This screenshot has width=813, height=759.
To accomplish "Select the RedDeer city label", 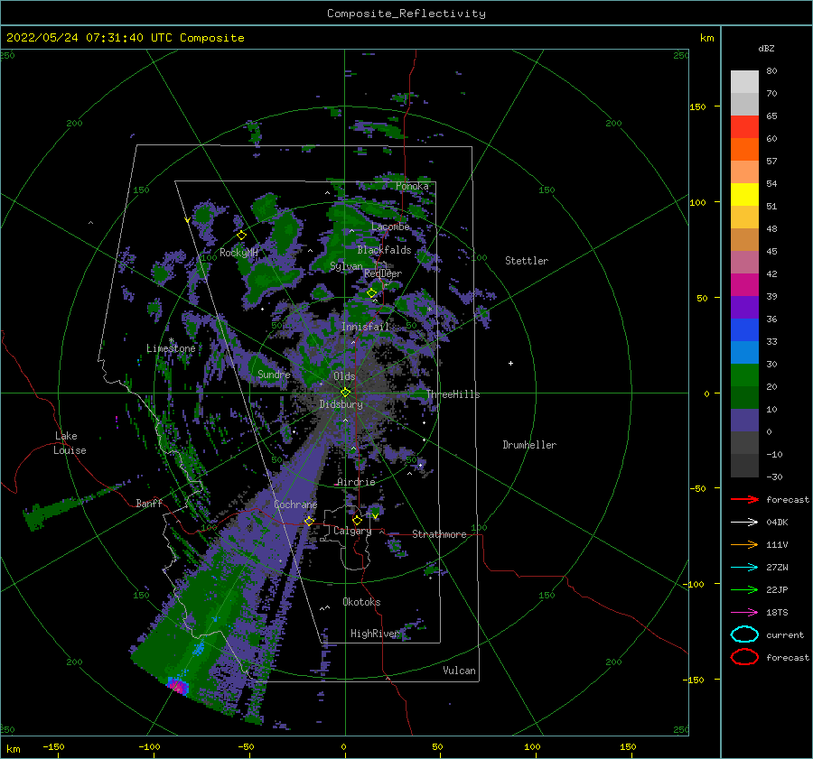I will click(x=383, y=273).
